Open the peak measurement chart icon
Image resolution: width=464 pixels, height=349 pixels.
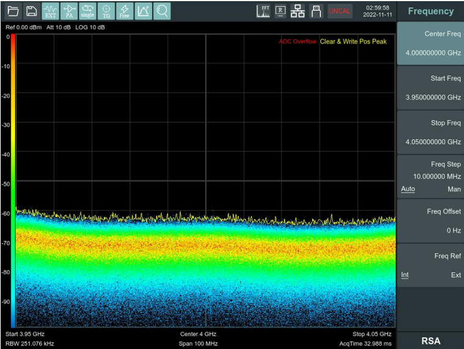click(x=143, y=11)
